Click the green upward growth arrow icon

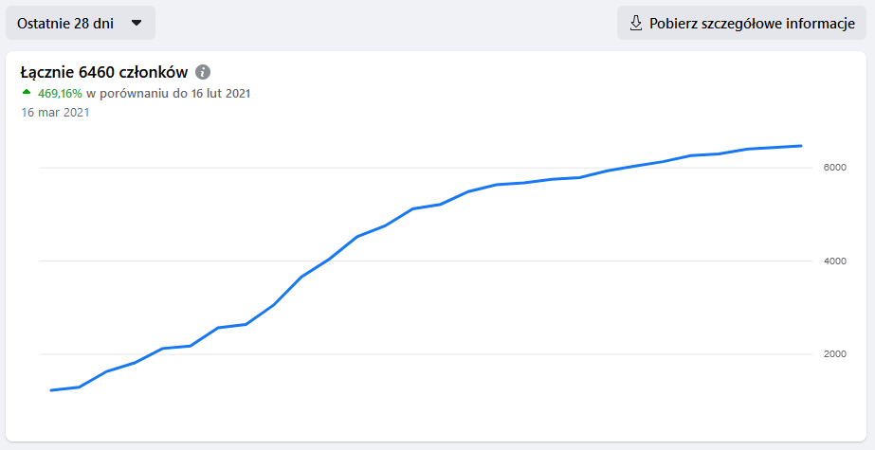coord(27,93)
